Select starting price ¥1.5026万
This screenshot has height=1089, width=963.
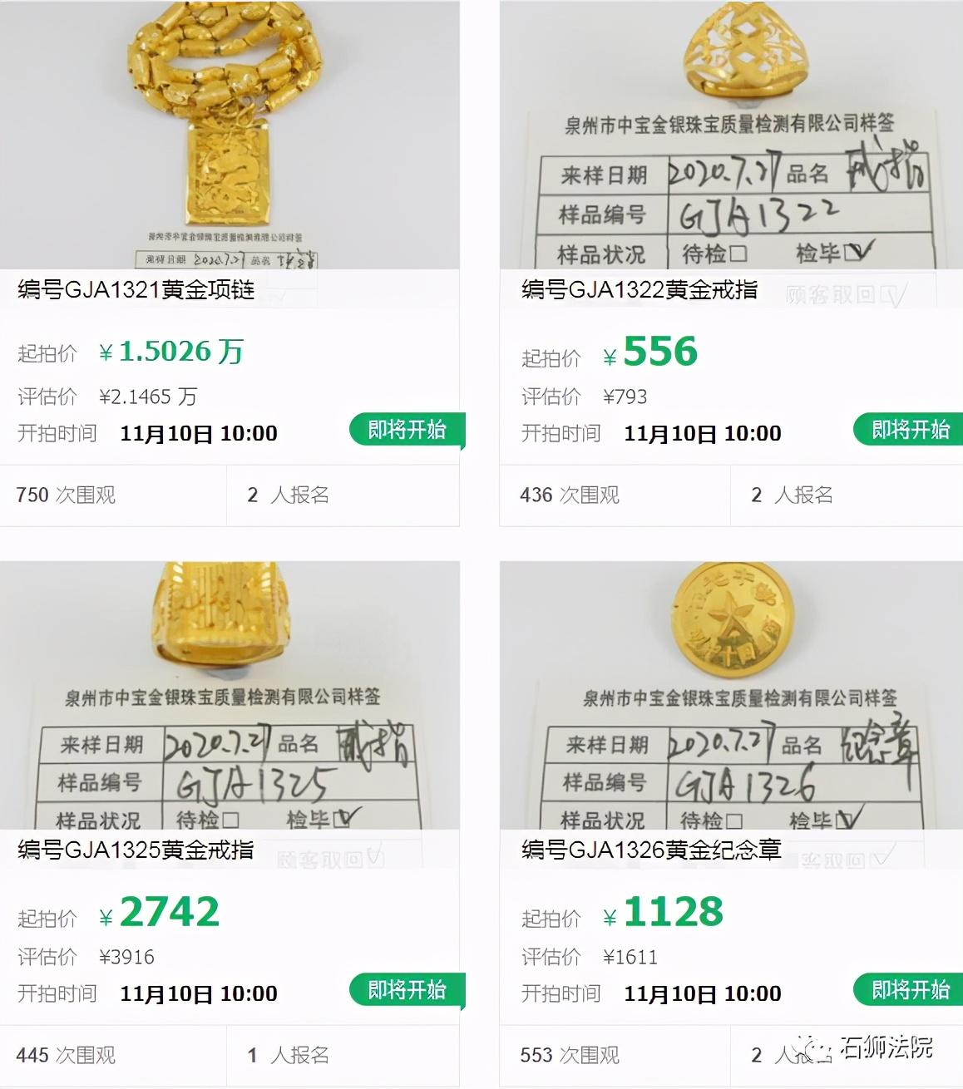click(171, 352)
